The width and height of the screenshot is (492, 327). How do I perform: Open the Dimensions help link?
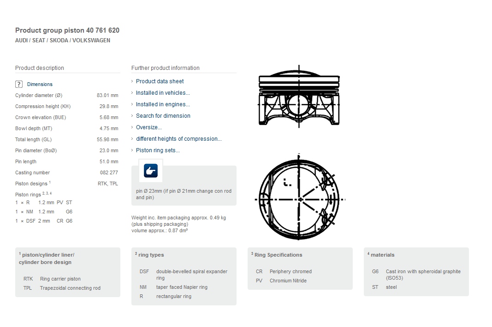[x=40, y=85]
